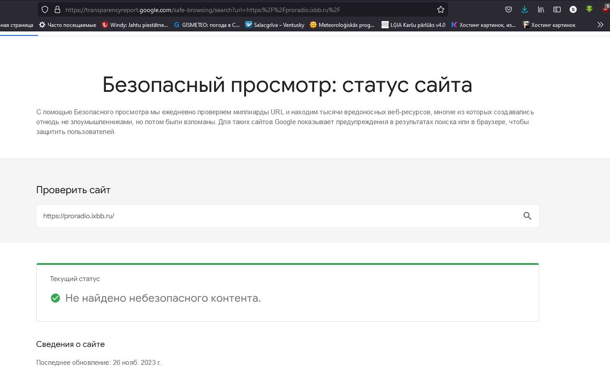Screen dimensions: 610x372
Task: Open 'Хостинг картинок, из...' bookmark
Action: pyautogui.click(x=483, y=25)
